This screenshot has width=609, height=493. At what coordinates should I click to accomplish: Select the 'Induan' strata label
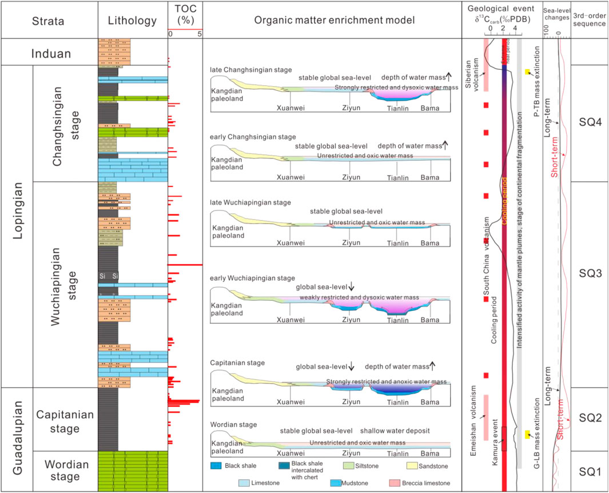point(51,54)
